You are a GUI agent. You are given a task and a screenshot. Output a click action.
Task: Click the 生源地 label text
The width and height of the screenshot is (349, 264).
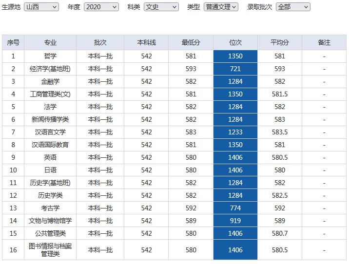(11, 7)
